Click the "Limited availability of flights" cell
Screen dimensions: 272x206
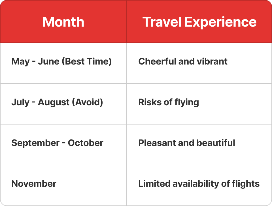199,184
